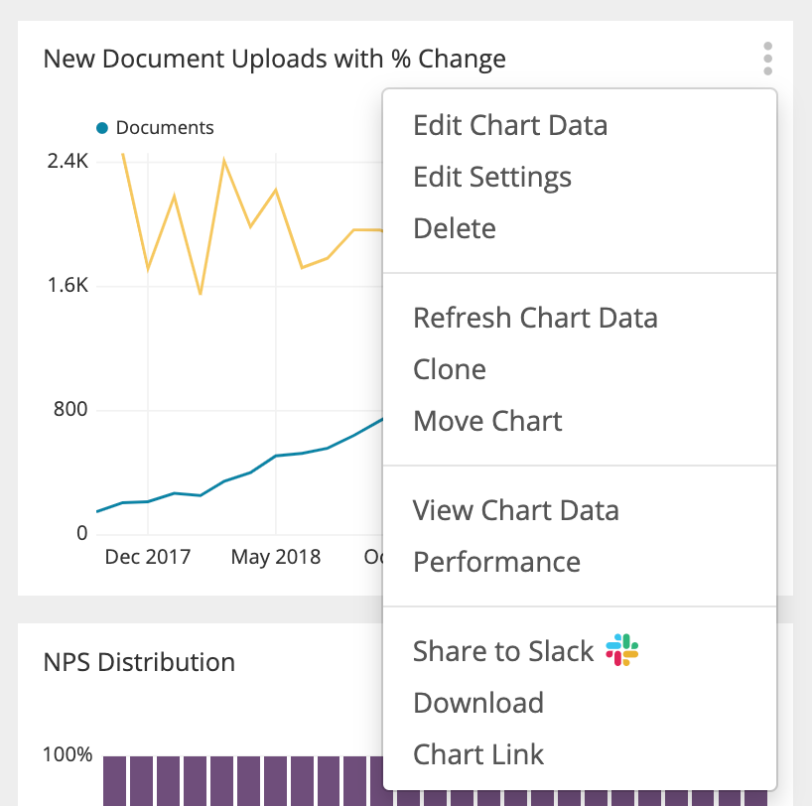Viewport: 812px width, 806px height.
Task: Click the Documents legend label
Action: 165,128
